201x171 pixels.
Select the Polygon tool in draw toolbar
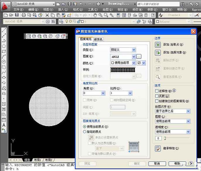[4, 46]
